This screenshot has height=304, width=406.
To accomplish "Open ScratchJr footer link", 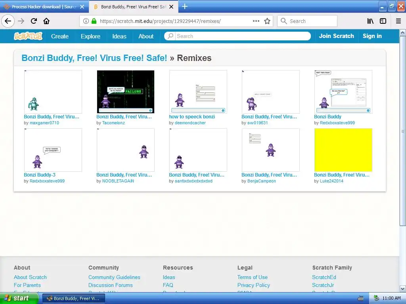I will [x=323, y=285].
